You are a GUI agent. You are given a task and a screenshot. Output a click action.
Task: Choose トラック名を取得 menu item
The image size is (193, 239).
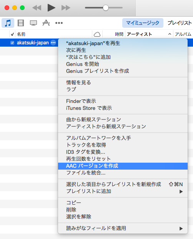(123, 145)
